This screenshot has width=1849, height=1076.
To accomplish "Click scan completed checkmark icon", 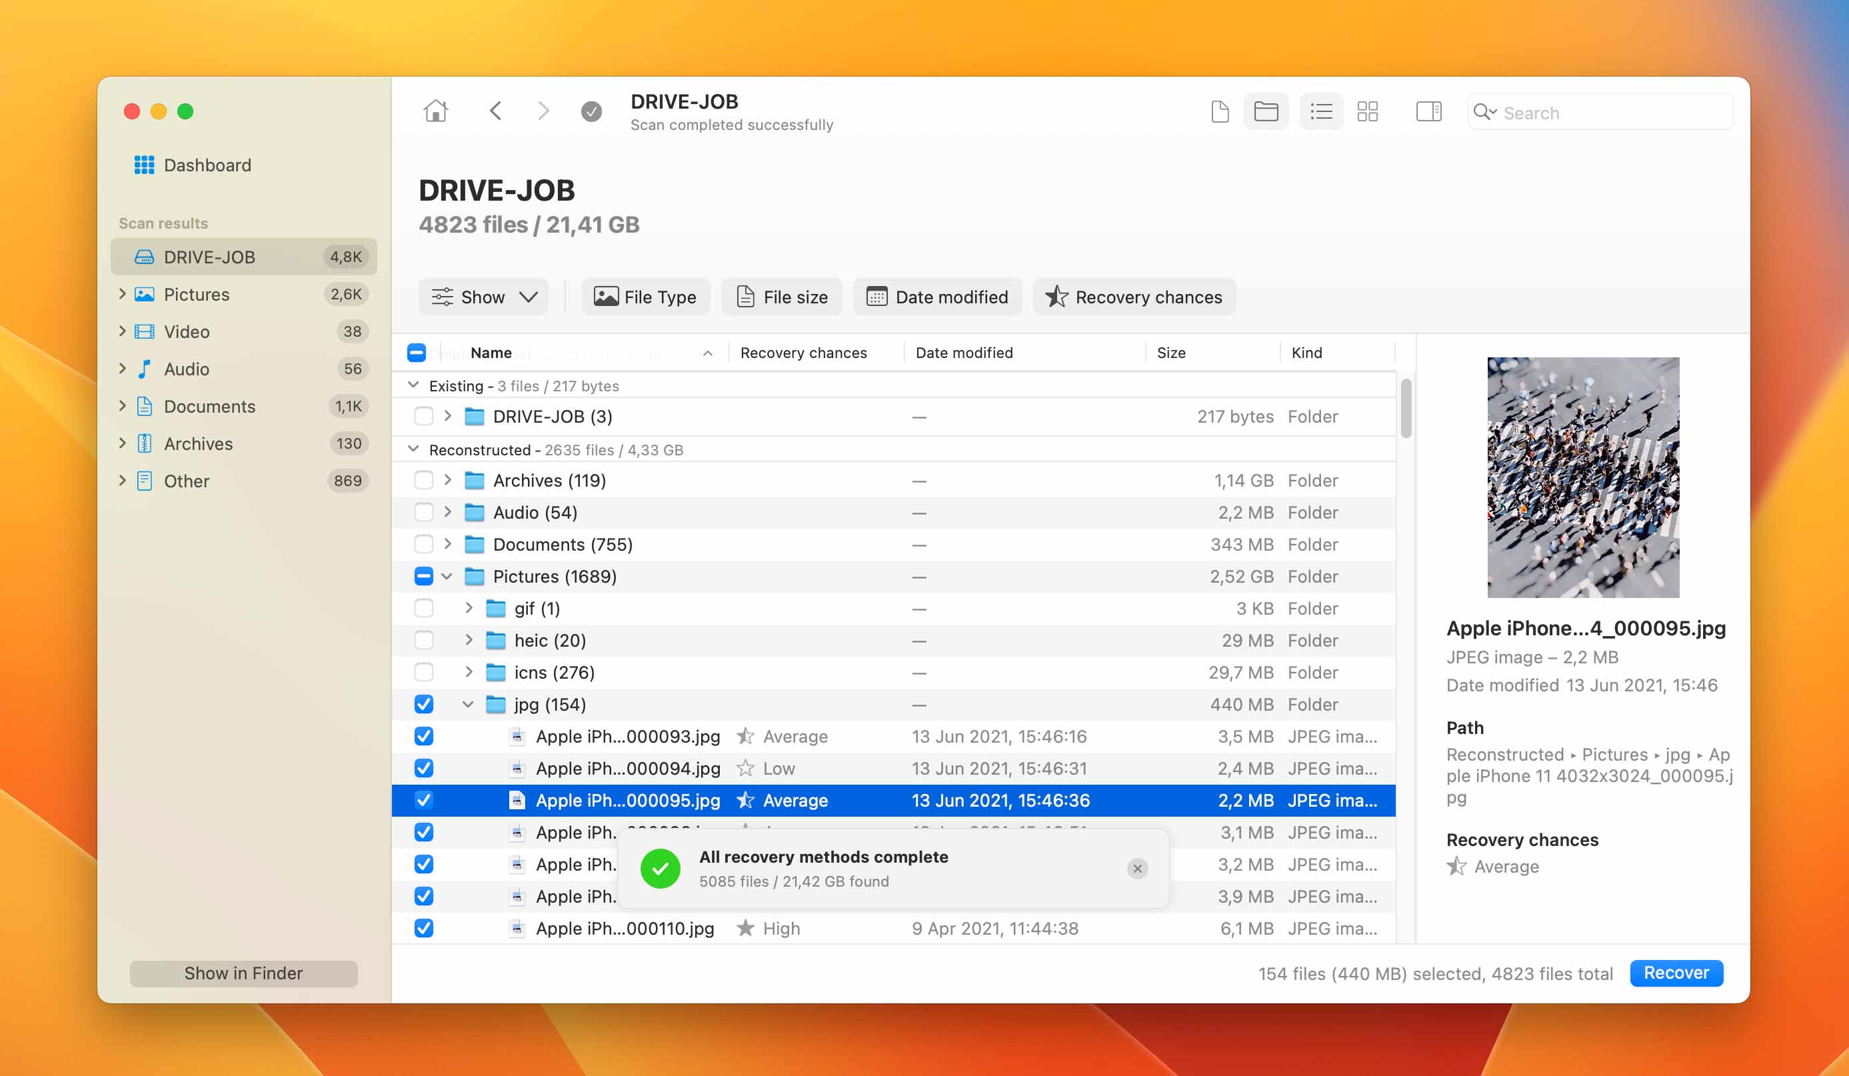I will point(591,111).
